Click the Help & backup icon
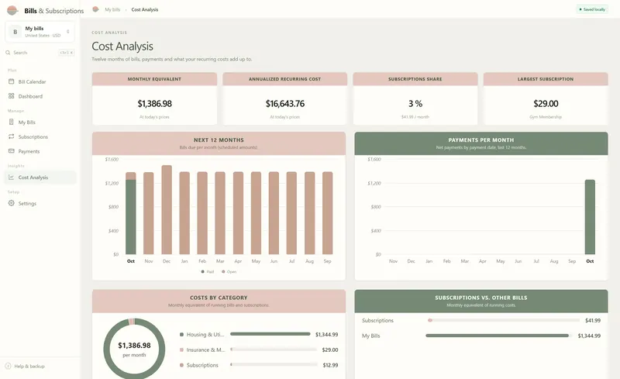 click(8, 367)
